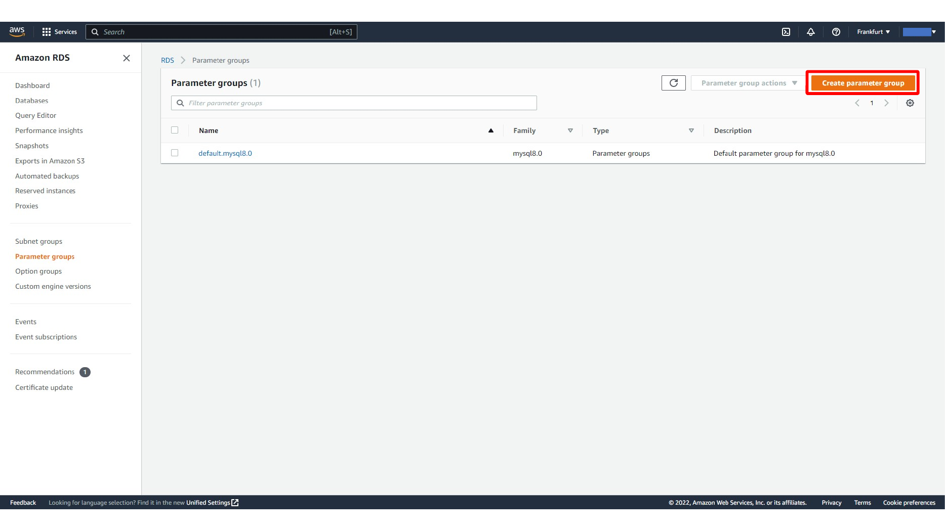The height and width of the screenshot is (531, 945).
Task: Expand the Frankfurt region dropdown
Action: pyautogui.click(x=873, y=32)
